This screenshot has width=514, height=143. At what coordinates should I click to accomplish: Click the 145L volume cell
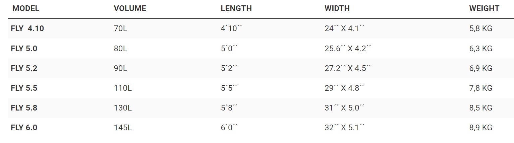coord(123,128)
